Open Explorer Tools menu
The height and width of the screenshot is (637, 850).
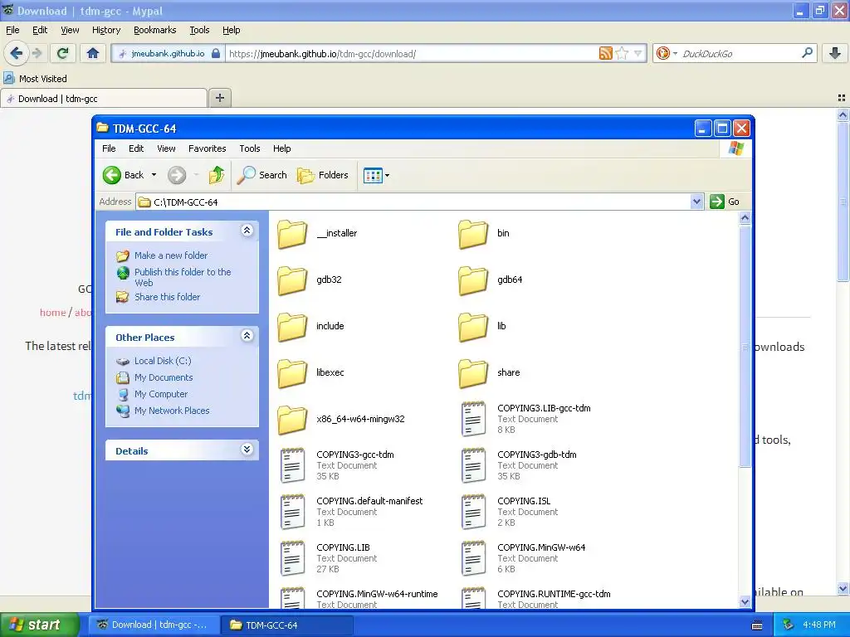pos(249,148)
